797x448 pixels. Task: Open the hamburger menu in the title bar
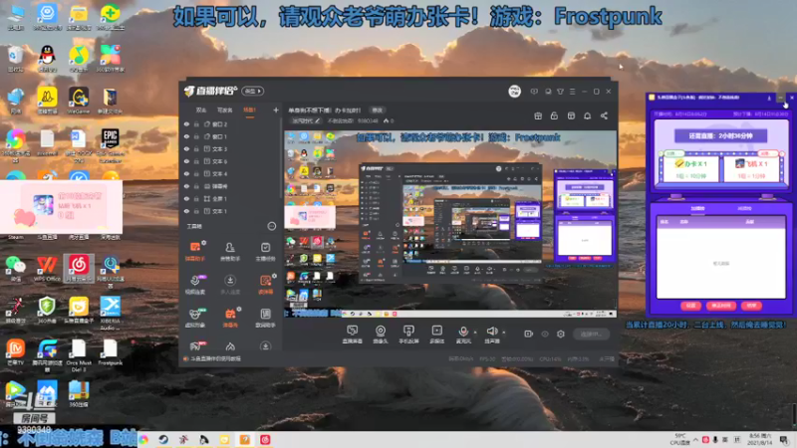point(572,92)
